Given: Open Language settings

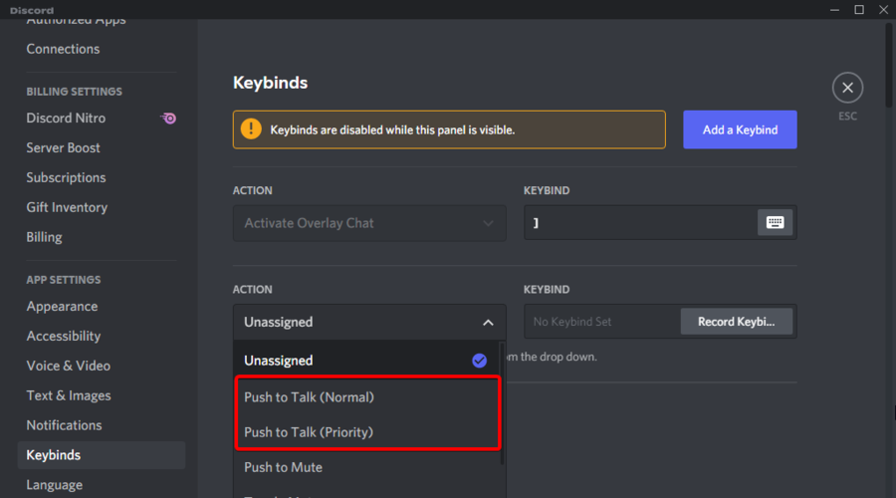Looking at the screenshot, I should 55,485.
